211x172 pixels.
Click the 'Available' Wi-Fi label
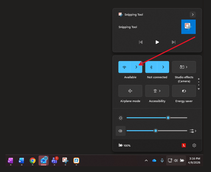130,77
